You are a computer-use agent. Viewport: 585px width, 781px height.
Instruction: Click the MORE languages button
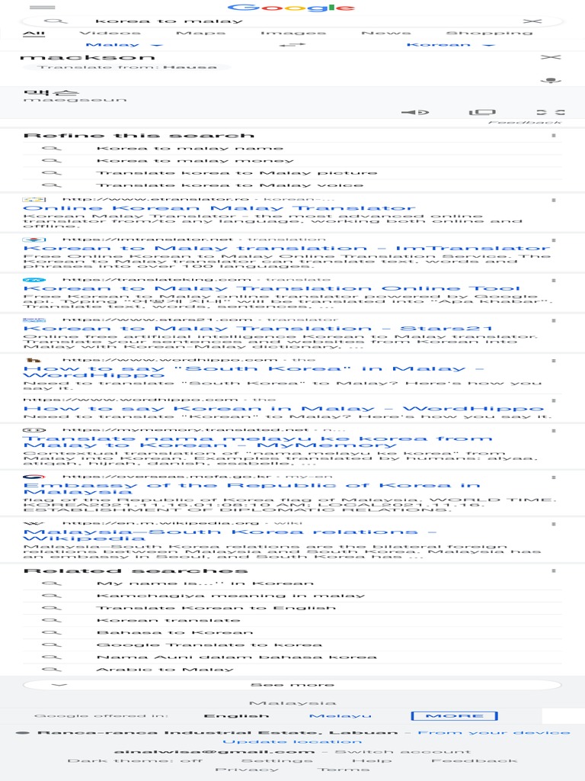coord(454,715)
